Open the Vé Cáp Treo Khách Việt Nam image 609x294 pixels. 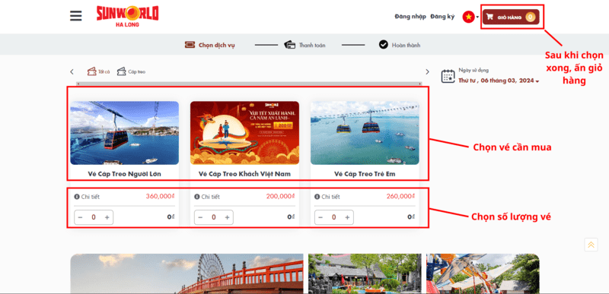point(244,133)
